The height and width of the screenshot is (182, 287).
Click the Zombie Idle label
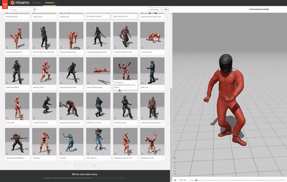click(x=65, y=17)
